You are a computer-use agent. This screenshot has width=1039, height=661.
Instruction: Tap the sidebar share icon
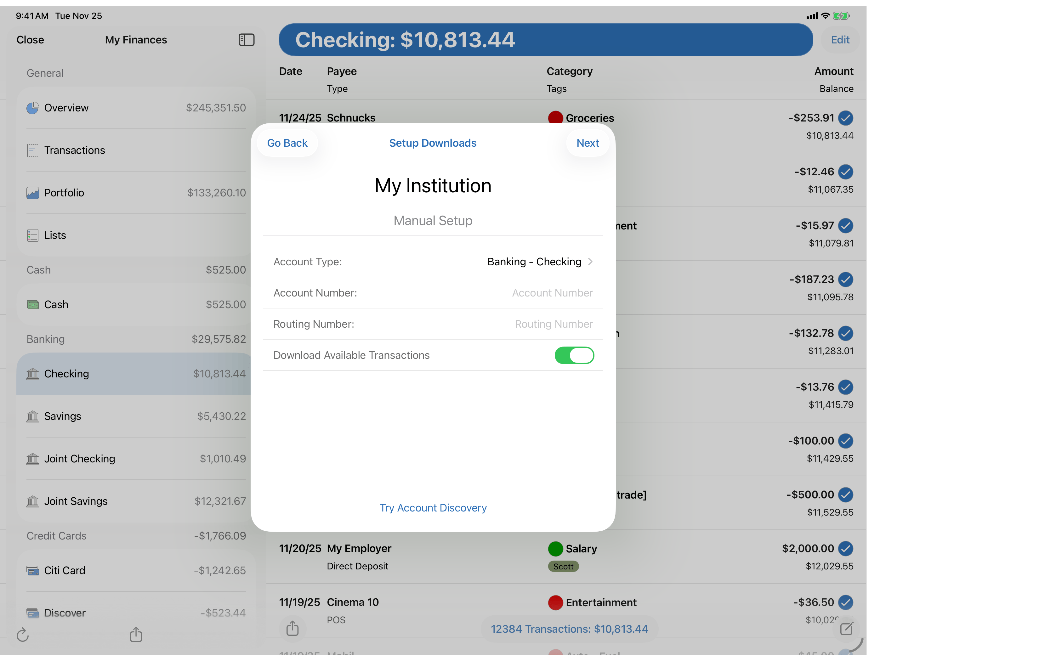136,634
